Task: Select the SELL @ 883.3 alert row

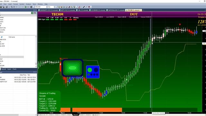Action: [18, 80]
